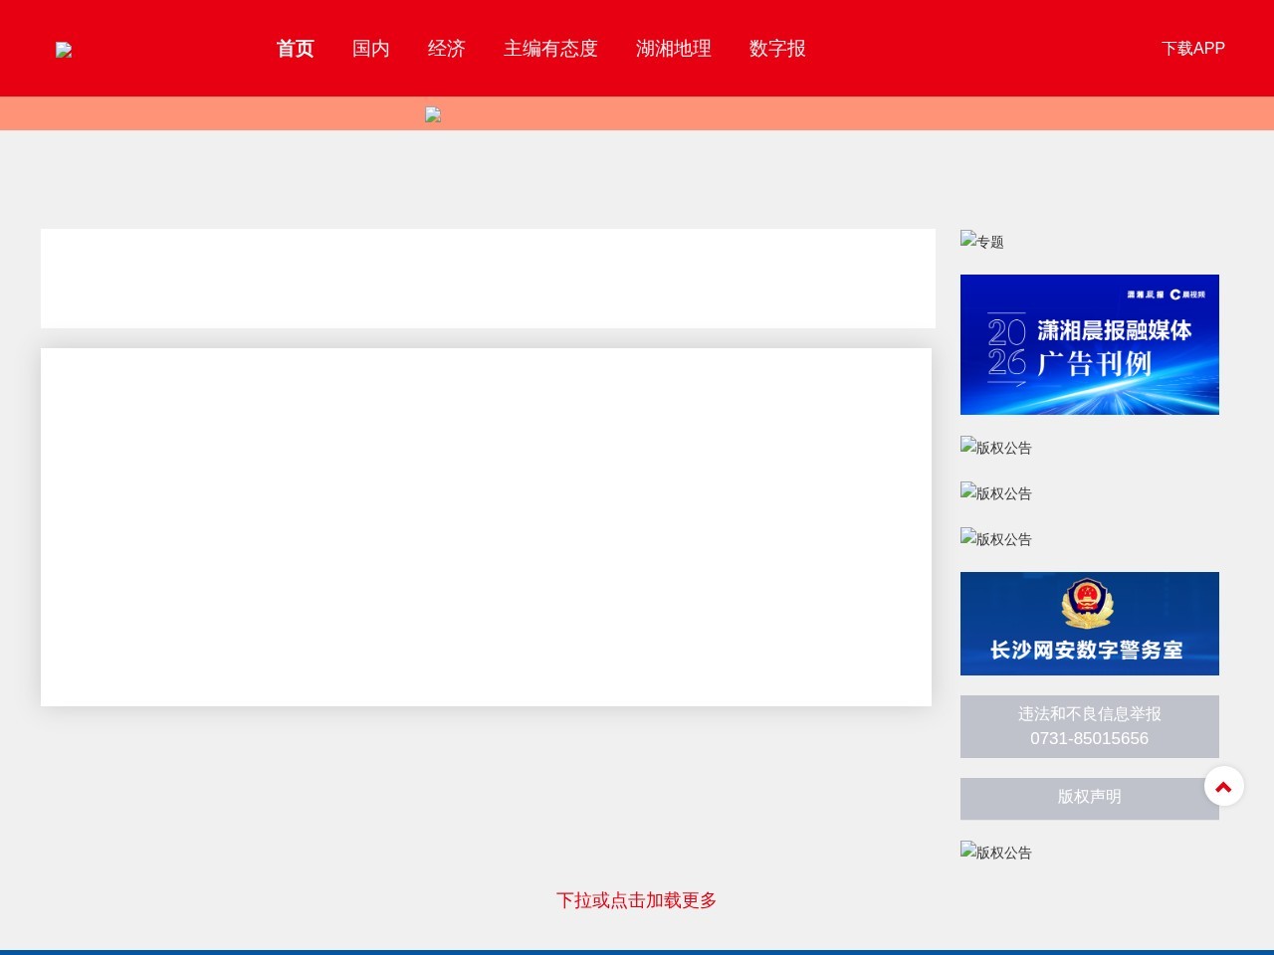This screenshot has width=1274, height=955.
Task: Select the 数字报 menu item
Action: click(777, 48)
